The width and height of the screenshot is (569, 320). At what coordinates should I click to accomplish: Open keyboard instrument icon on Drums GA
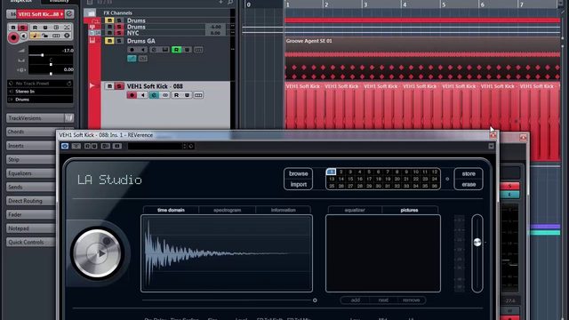pyautogui.click(x=165, y=50)
